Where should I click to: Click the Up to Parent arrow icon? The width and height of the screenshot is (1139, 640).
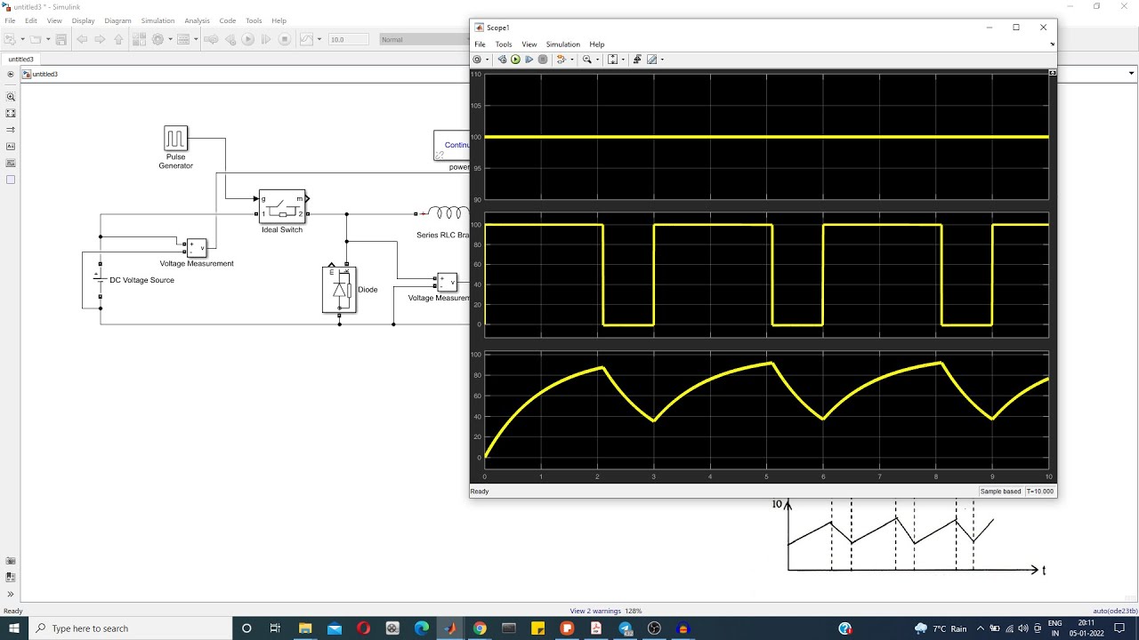[118, 39]
